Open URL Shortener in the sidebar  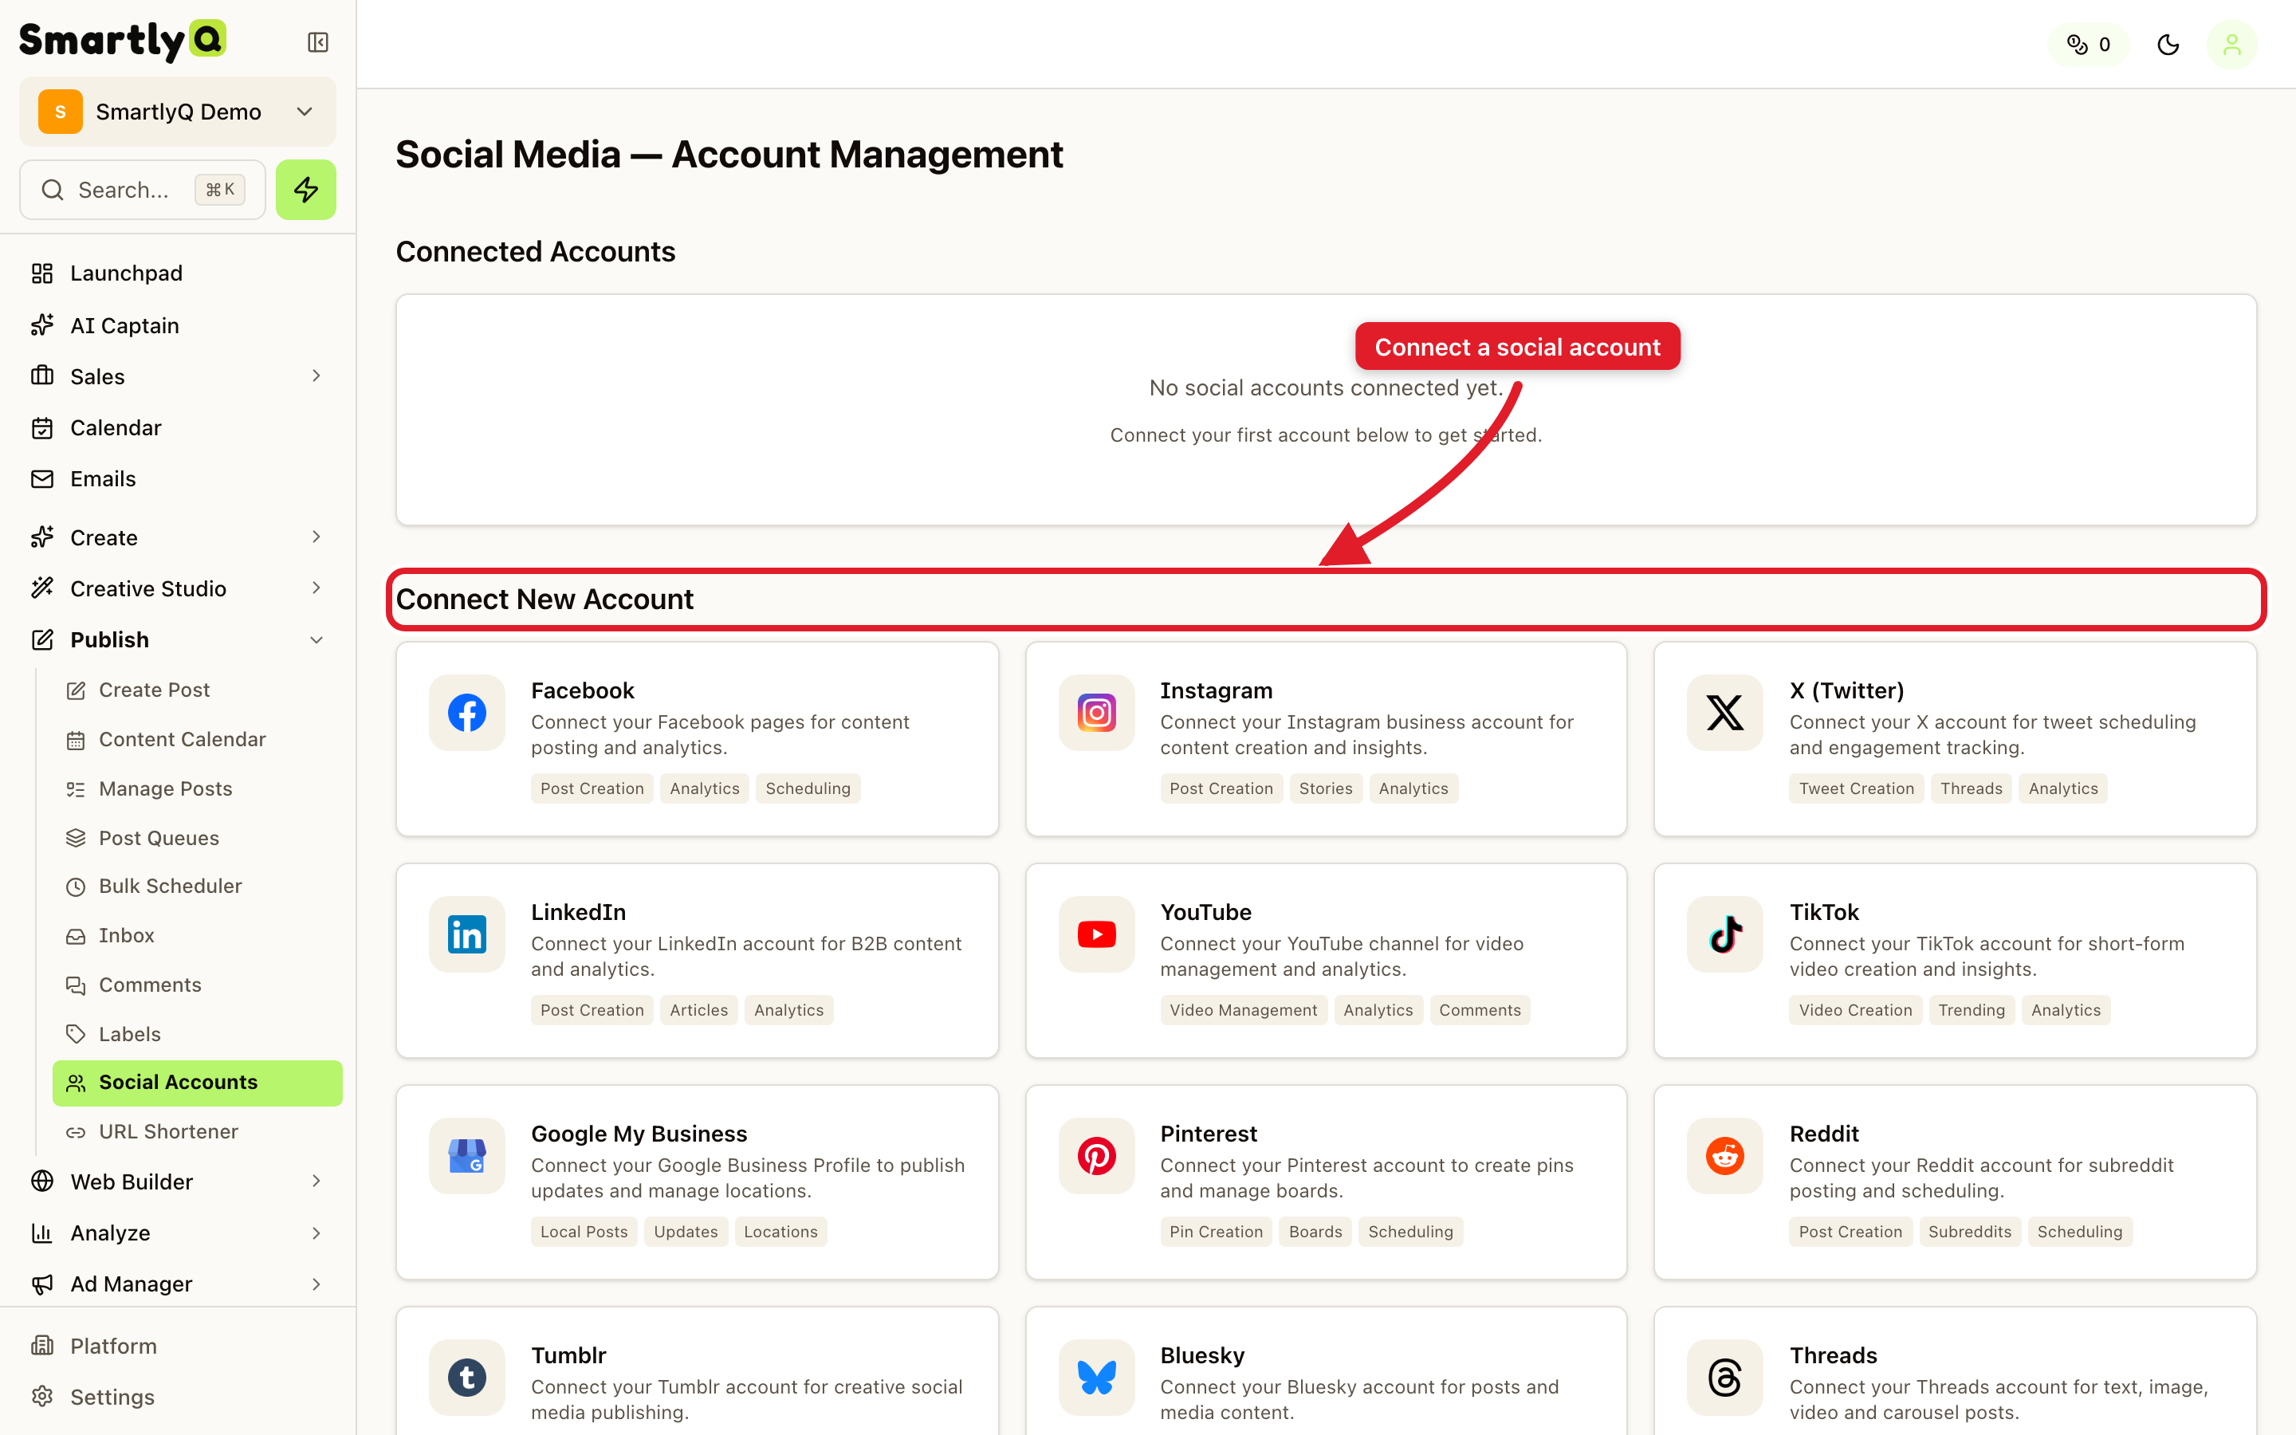pyautogui.click(x=168, y=1132)
